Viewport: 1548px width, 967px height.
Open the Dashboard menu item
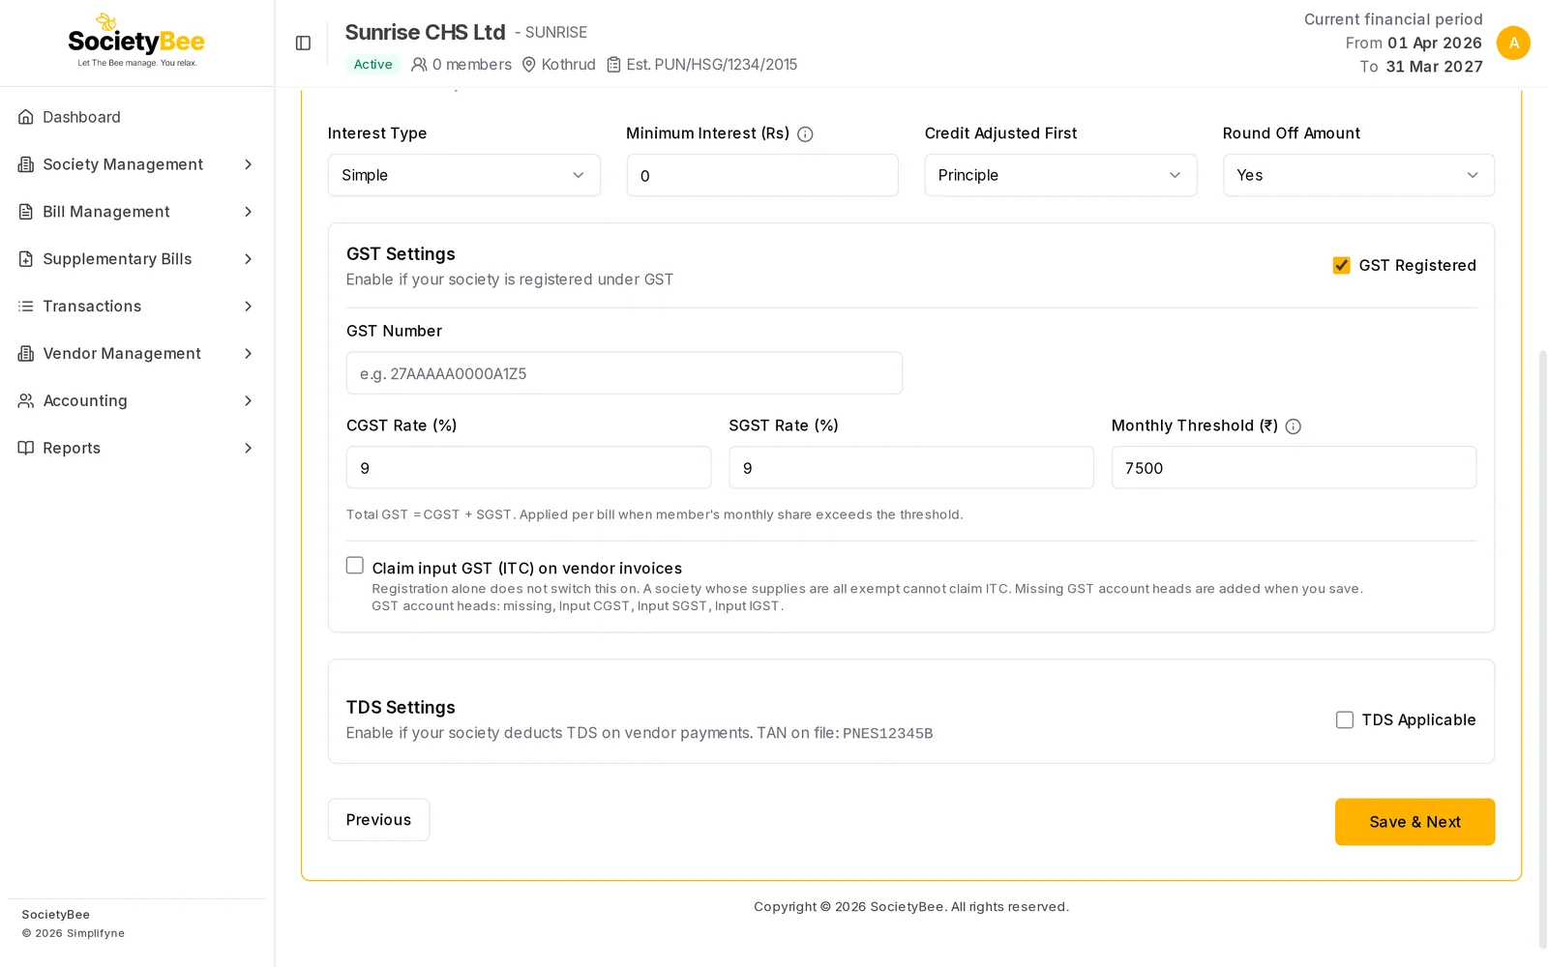(136, 117)
